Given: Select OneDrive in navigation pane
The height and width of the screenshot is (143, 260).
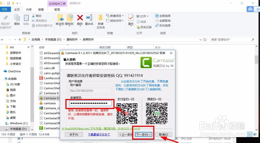Looking at the screenshot, I should 14,71.
